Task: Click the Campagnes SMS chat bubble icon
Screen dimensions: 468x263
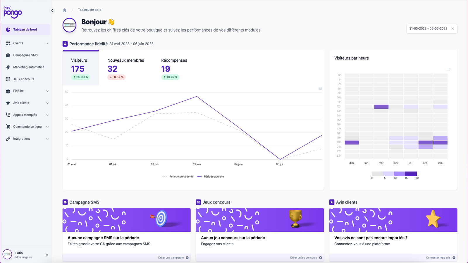Action: click(8, 55)
